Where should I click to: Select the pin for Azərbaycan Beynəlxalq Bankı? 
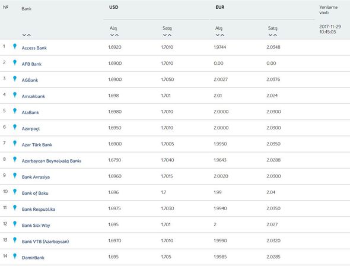pyautogui.click(x=15, y=159)
